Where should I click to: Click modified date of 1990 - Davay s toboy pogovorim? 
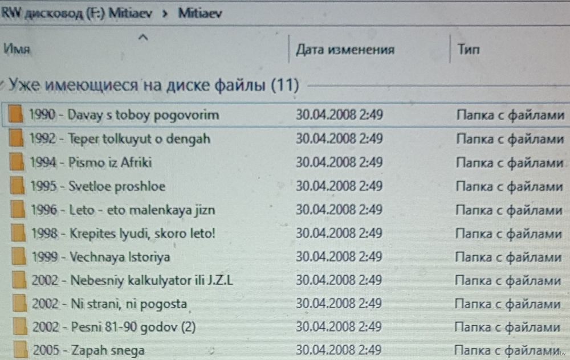click(339, 115)
